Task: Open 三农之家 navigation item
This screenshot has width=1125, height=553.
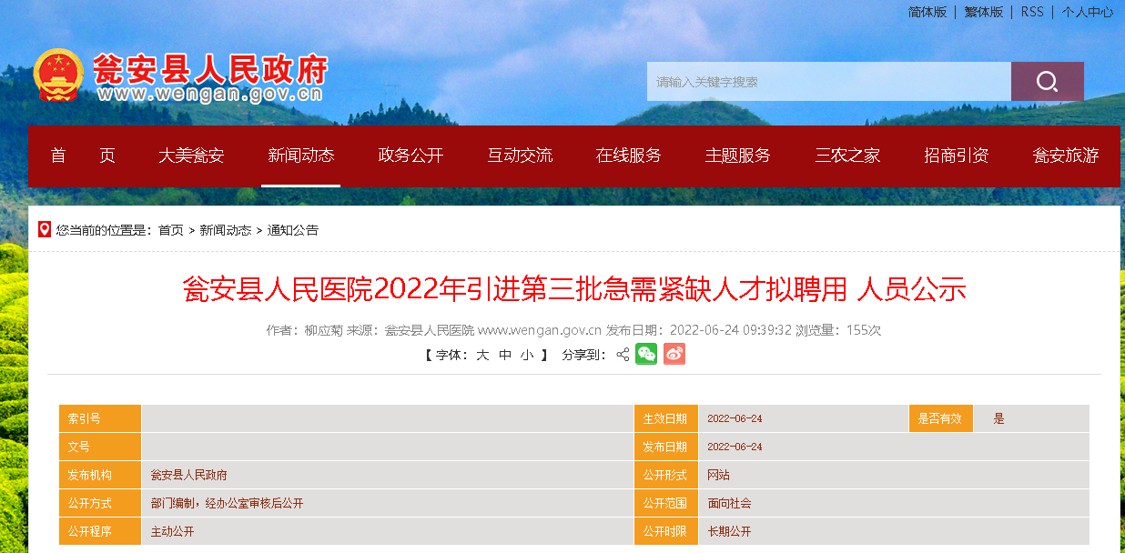Action: pyautogui.click(x=847, y=156)
